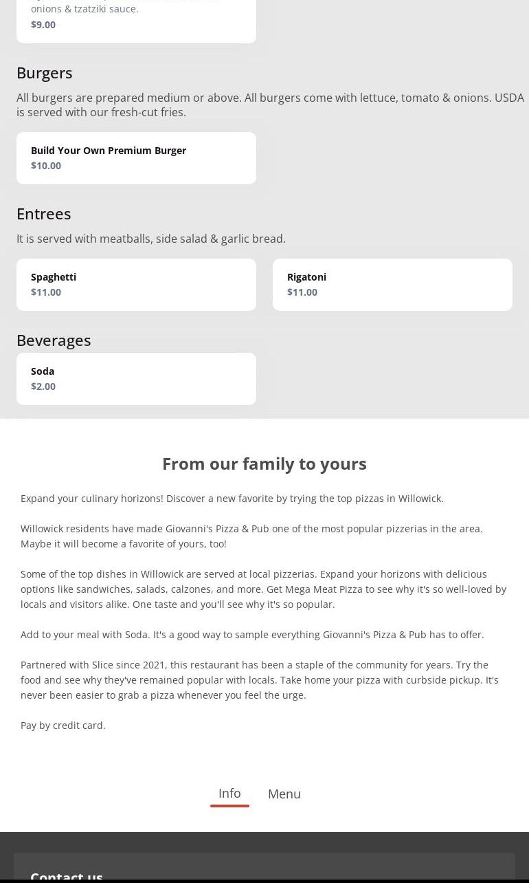The image size is (529, 883).
Task: Pick the Soda beverage item
Action: (x=136, y=379)
